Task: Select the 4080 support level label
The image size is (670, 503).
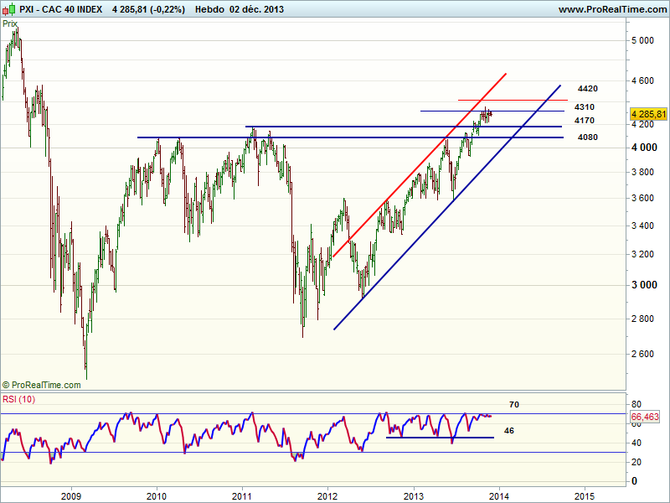Action: 587,137
